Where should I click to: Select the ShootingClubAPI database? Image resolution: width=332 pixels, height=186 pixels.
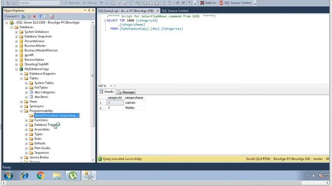(36, 64)
